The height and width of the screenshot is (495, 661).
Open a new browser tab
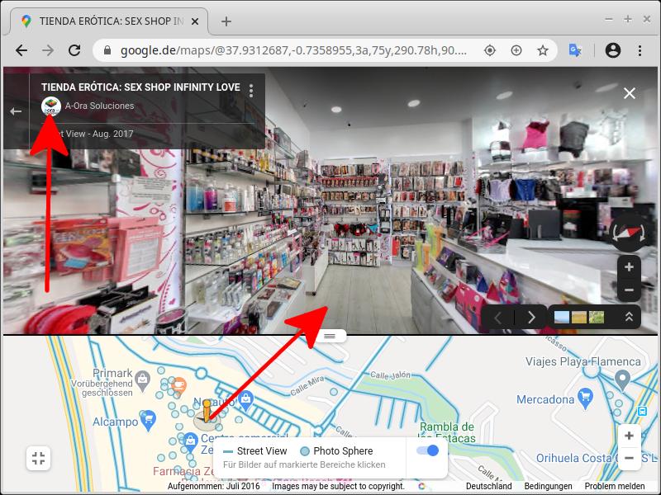(226, 21)
